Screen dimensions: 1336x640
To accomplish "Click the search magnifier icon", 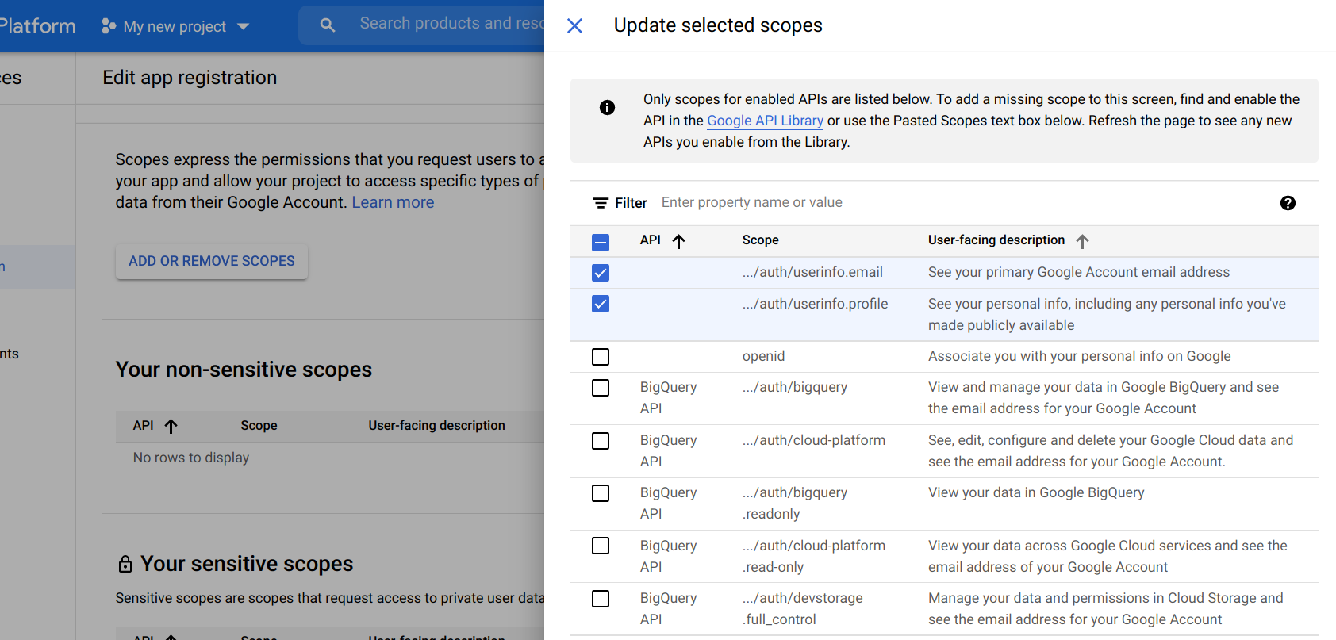I will click(328, 25).
